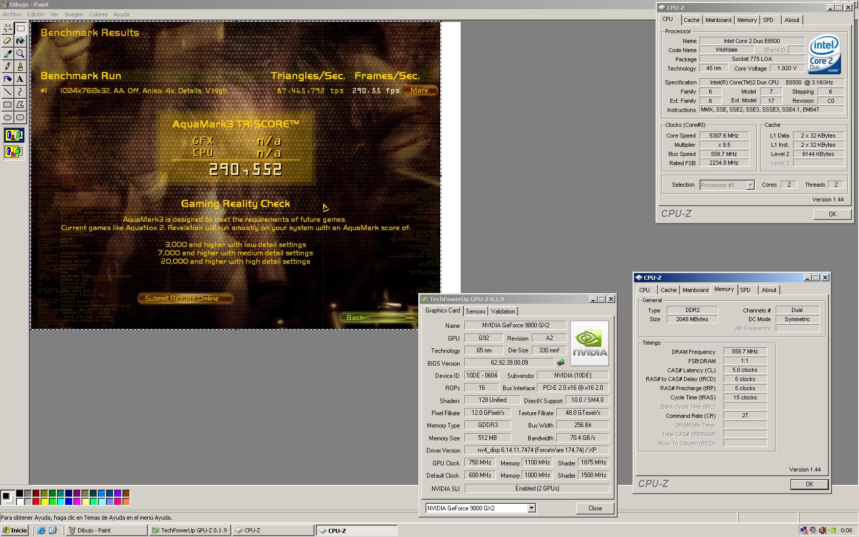The image size is (859, 537).
Task: Select the Brush tool in Paint
Action: tap(20, 66)
